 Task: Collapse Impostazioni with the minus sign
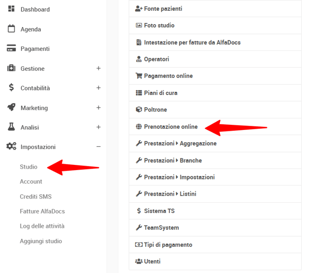[x=98, y=147]
